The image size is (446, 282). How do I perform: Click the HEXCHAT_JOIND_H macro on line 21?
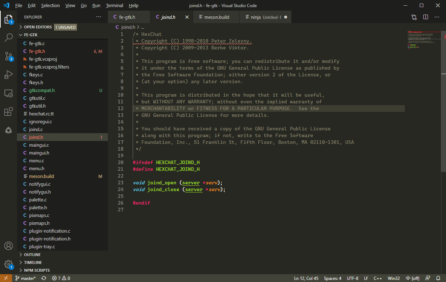178,169
